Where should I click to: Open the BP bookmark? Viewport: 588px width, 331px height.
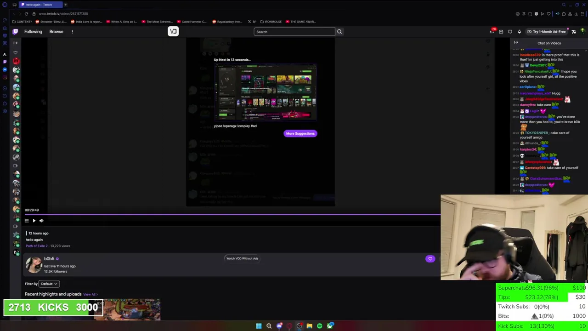click(x=252, y=22)
